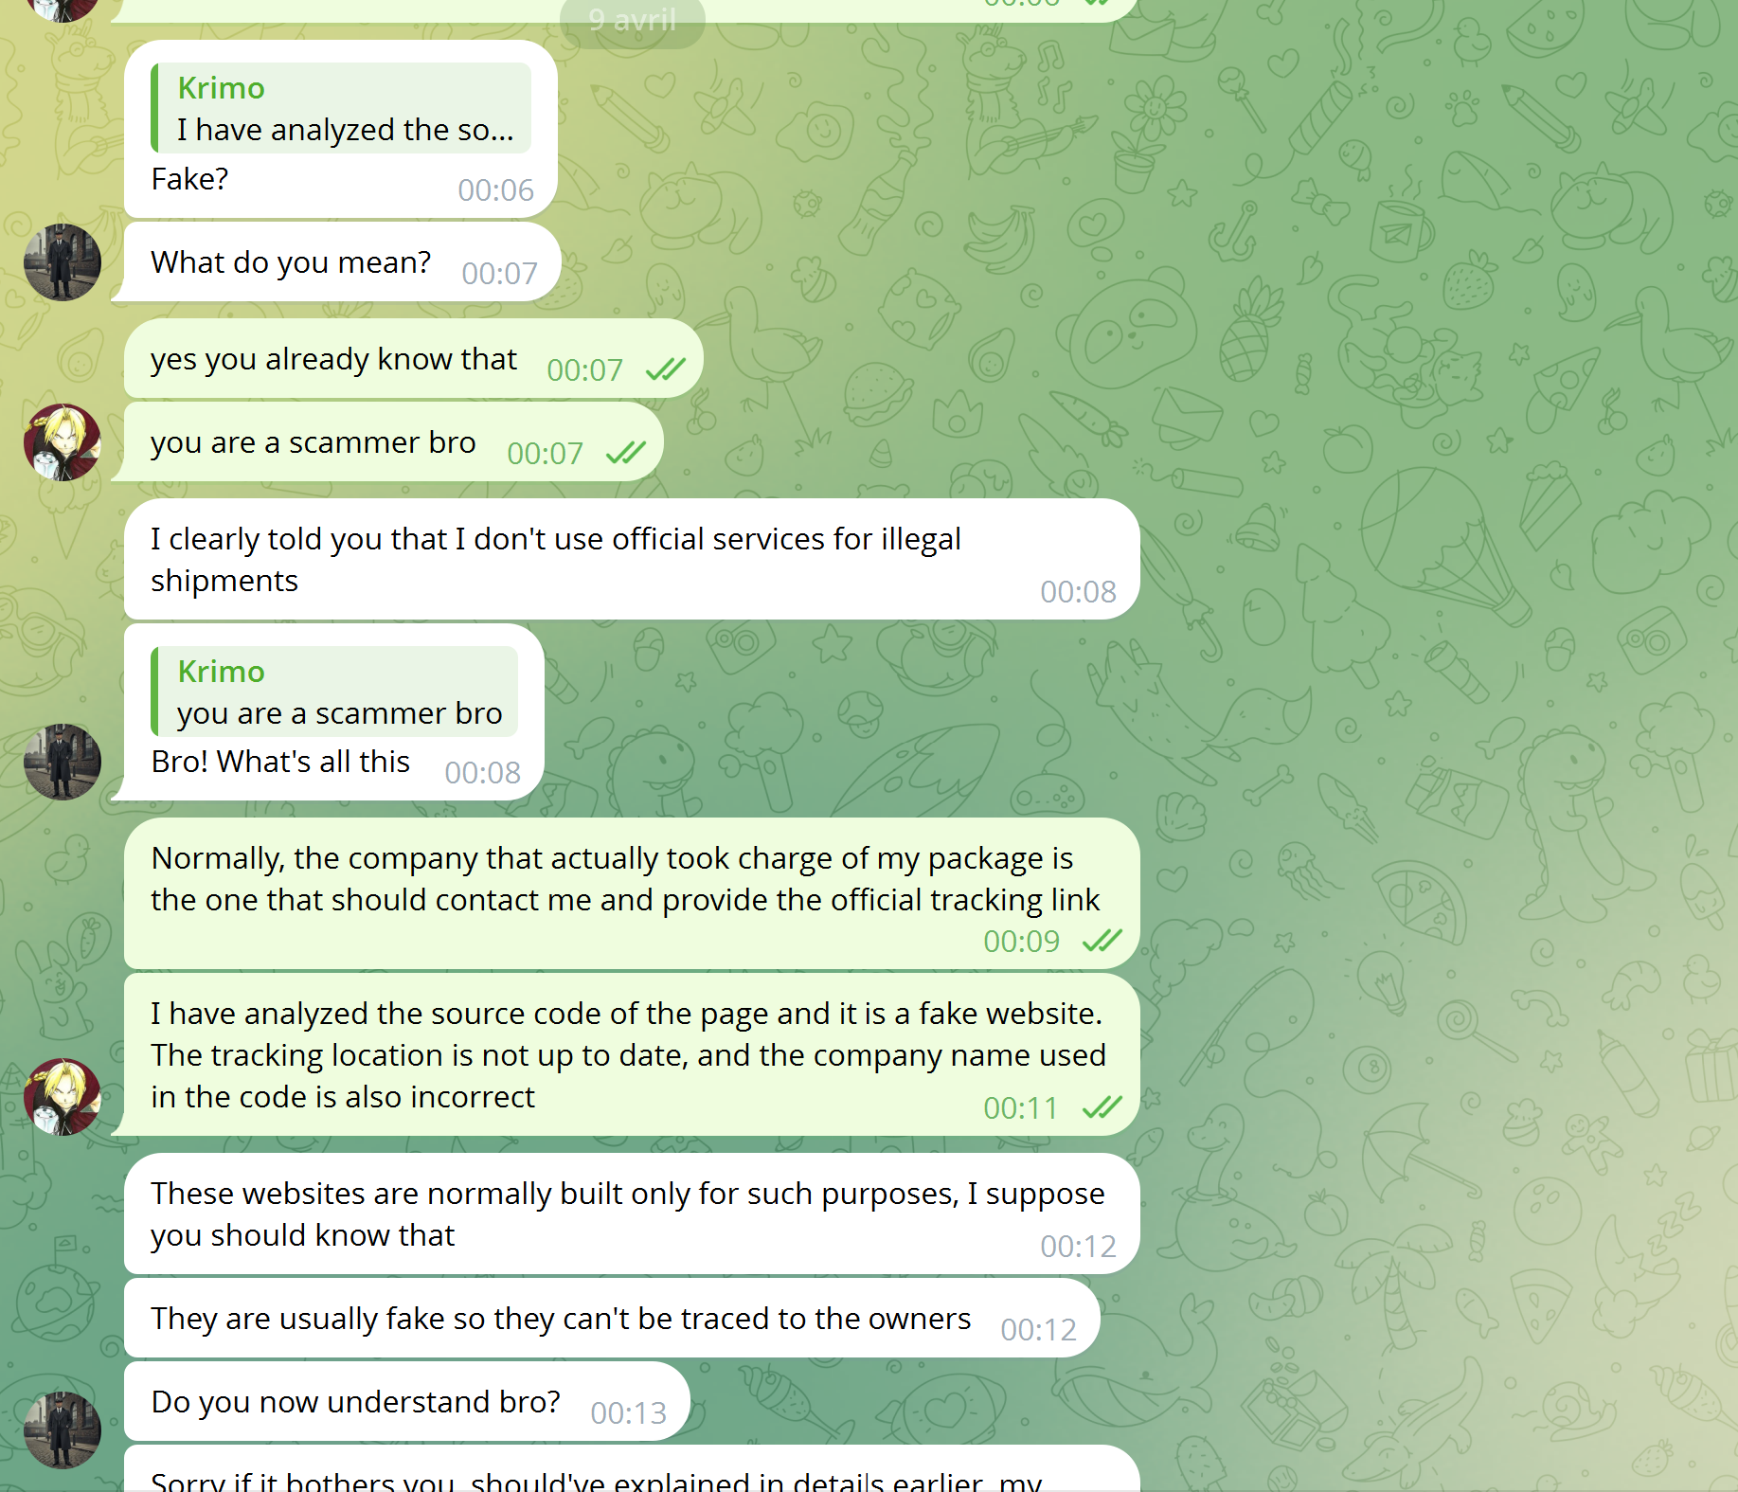Viewport: 1738px width, 1492px height.
Task: Click double checkmarks on the 00:09 message
Action: point(1102,941)
